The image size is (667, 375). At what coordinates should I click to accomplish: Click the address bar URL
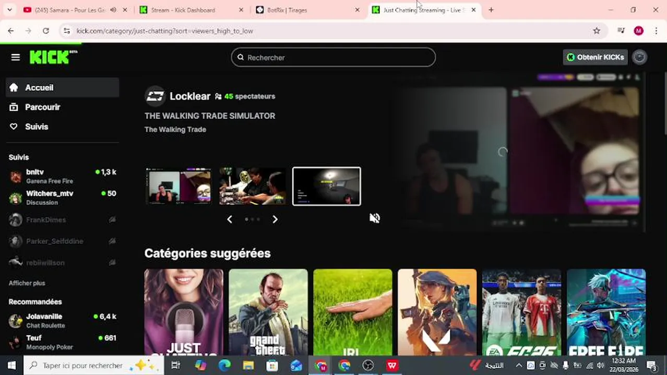(x=165, y=31)
